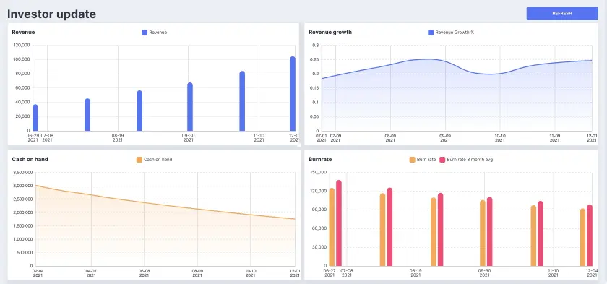The width and height of the screenshot is (607, 284).
Task: Toggle the Revenue Growth % legend swatch
Action: coord(431,33)
